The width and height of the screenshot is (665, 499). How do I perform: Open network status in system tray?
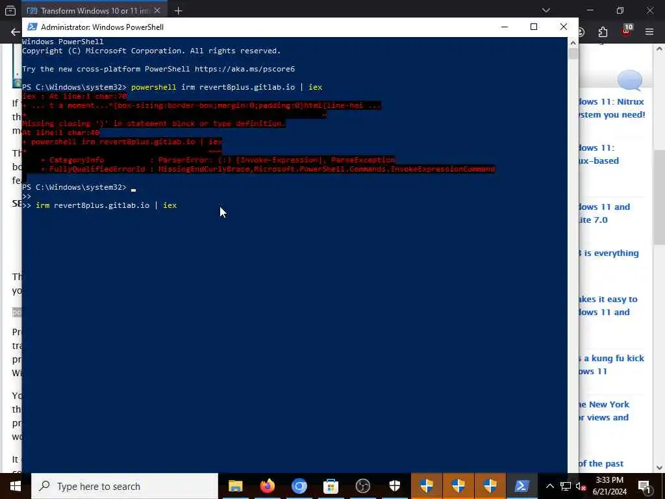pyautogui.click(x=566, y=486)
